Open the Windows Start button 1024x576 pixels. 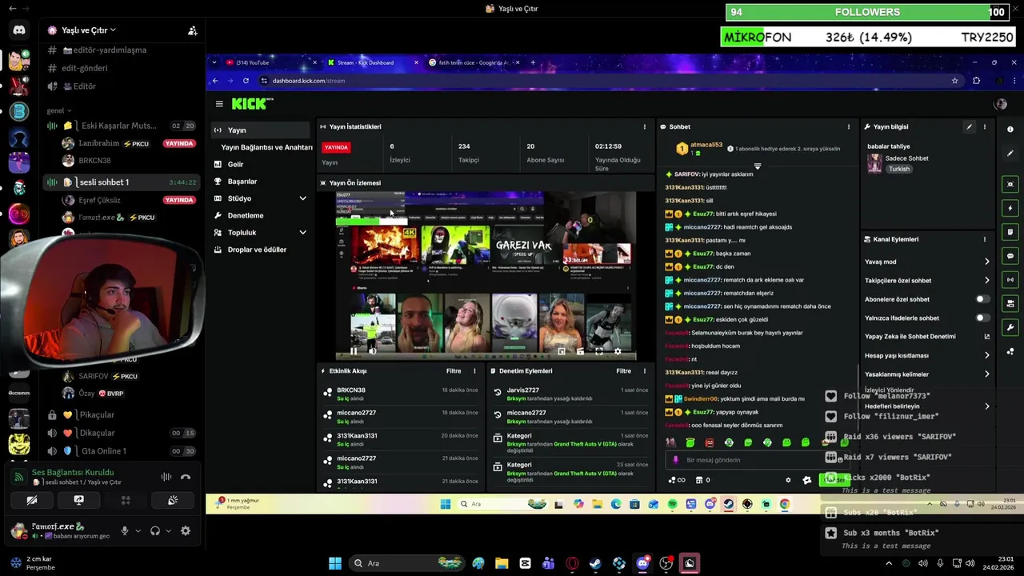coord(335,563)
